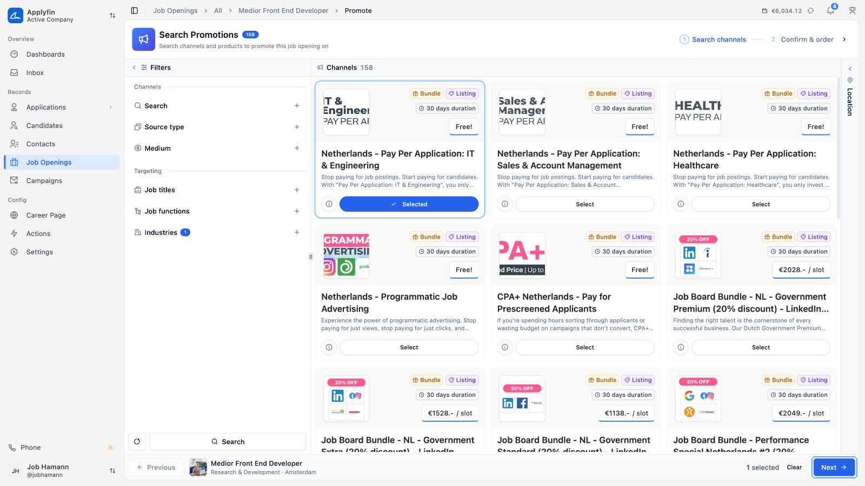
Task: Open user account switcher for Job Hamann
Action: [112, 471]
